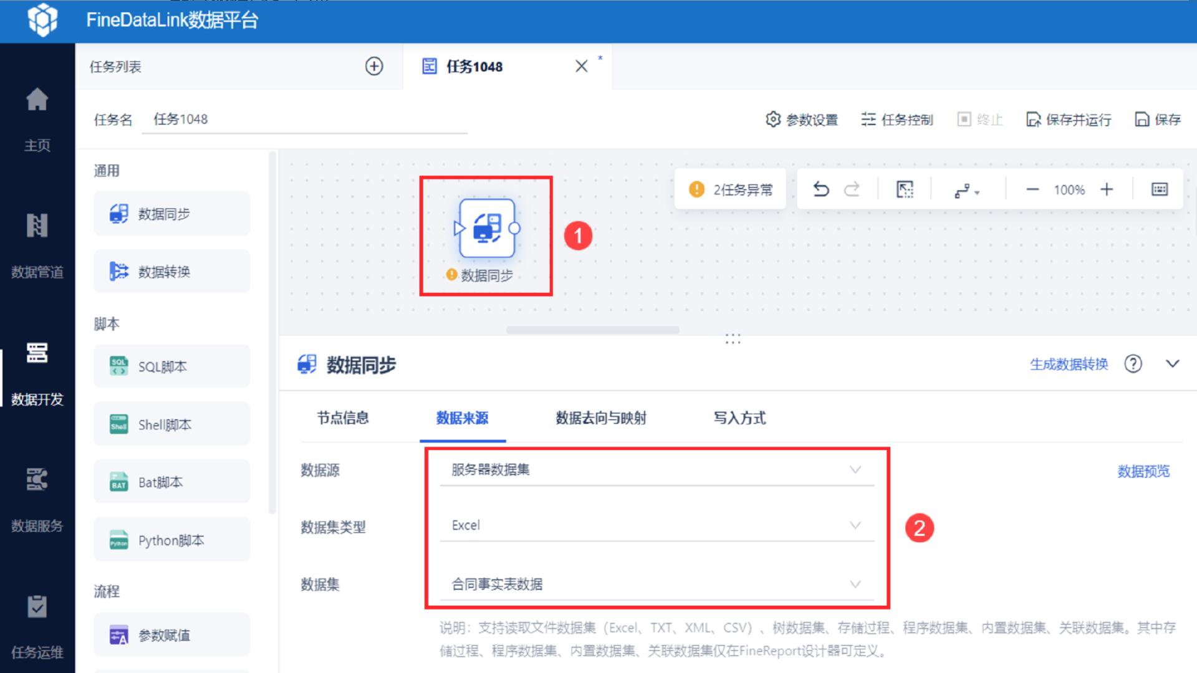Click the zoom-in plus control near 100%
Viewport: 1197px width, 673px height.
1108,189
